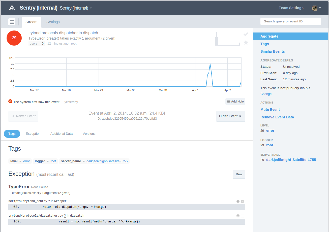Open the Settings tab
Viewport: 329px width, 232px height.
[53, 22]
